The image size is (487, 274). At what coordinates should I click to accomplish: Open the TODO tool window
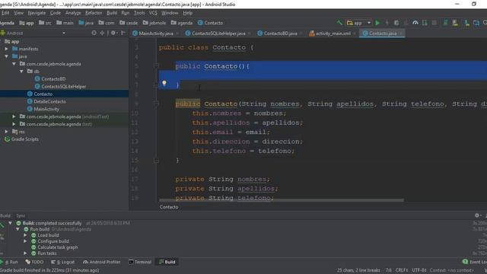(34, 262)
